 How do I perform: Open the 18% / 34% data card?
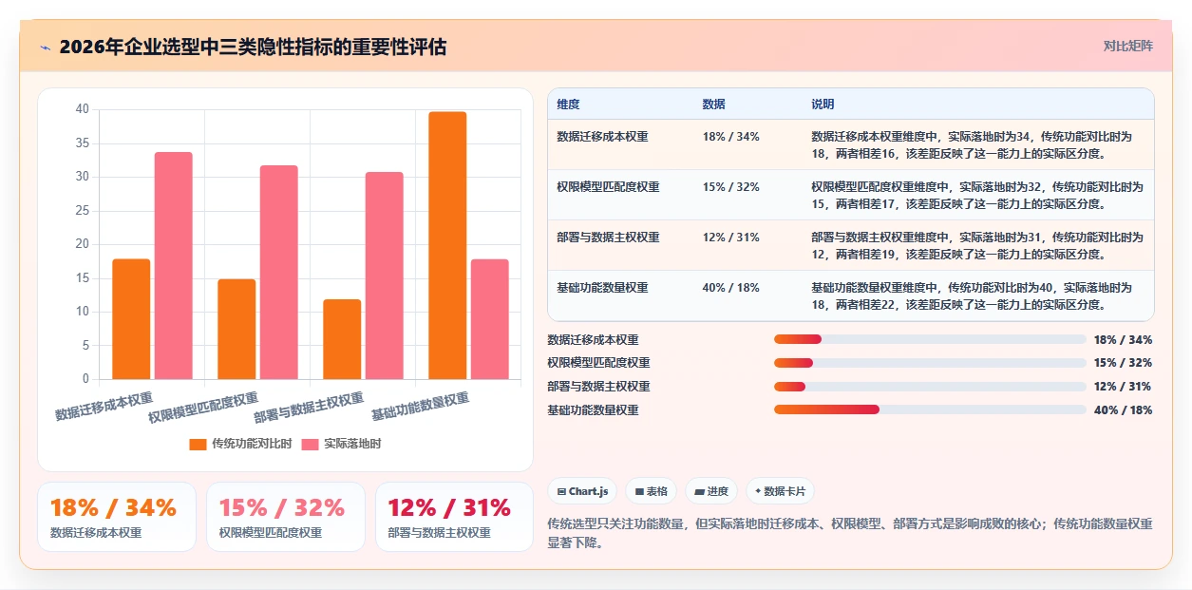117,517
